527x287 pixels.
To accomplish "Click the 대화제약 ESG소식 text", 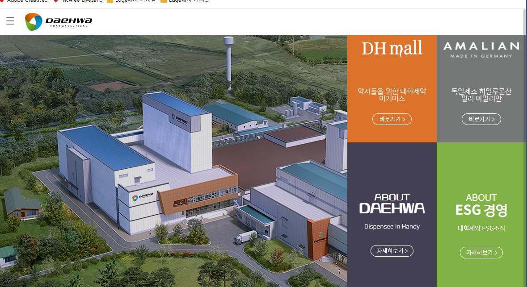I will (x=481, y=228).
